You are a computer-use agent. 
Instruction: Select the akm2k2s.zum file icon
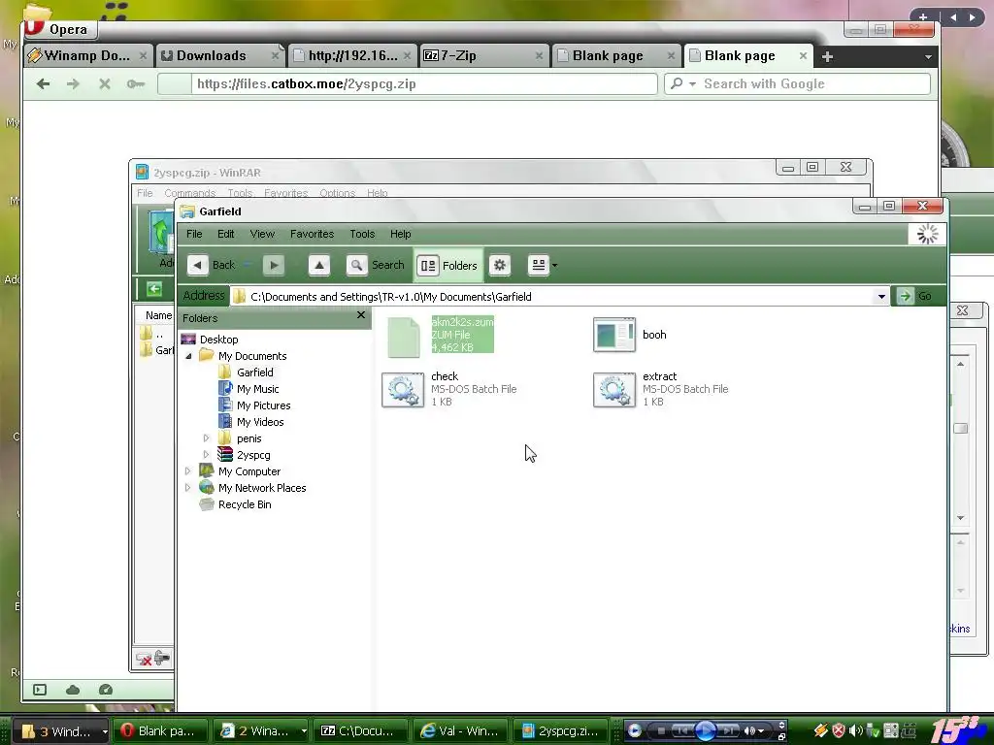404,337
